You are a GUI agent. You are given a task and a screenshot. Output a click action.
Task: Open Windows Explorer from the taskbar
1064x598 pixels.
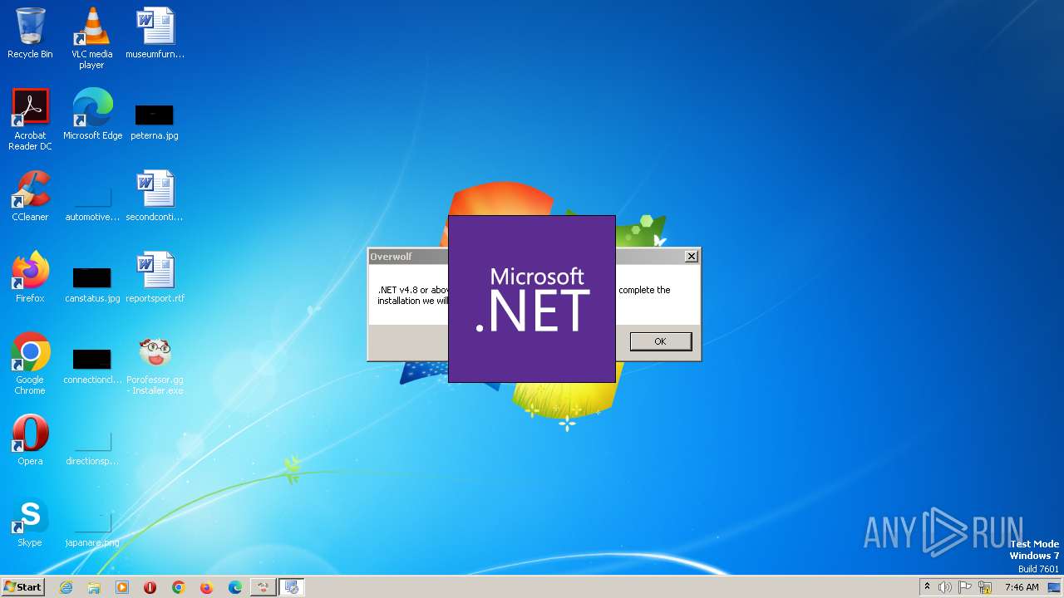tap(94, 587)
